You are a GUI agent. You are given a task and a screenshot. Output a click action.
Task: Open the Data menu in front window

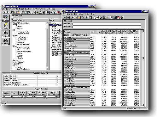point(76,14)
